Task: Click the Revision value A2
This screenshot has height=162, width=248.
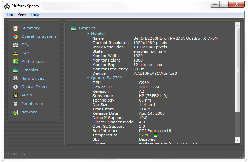Action: (142, 91)
